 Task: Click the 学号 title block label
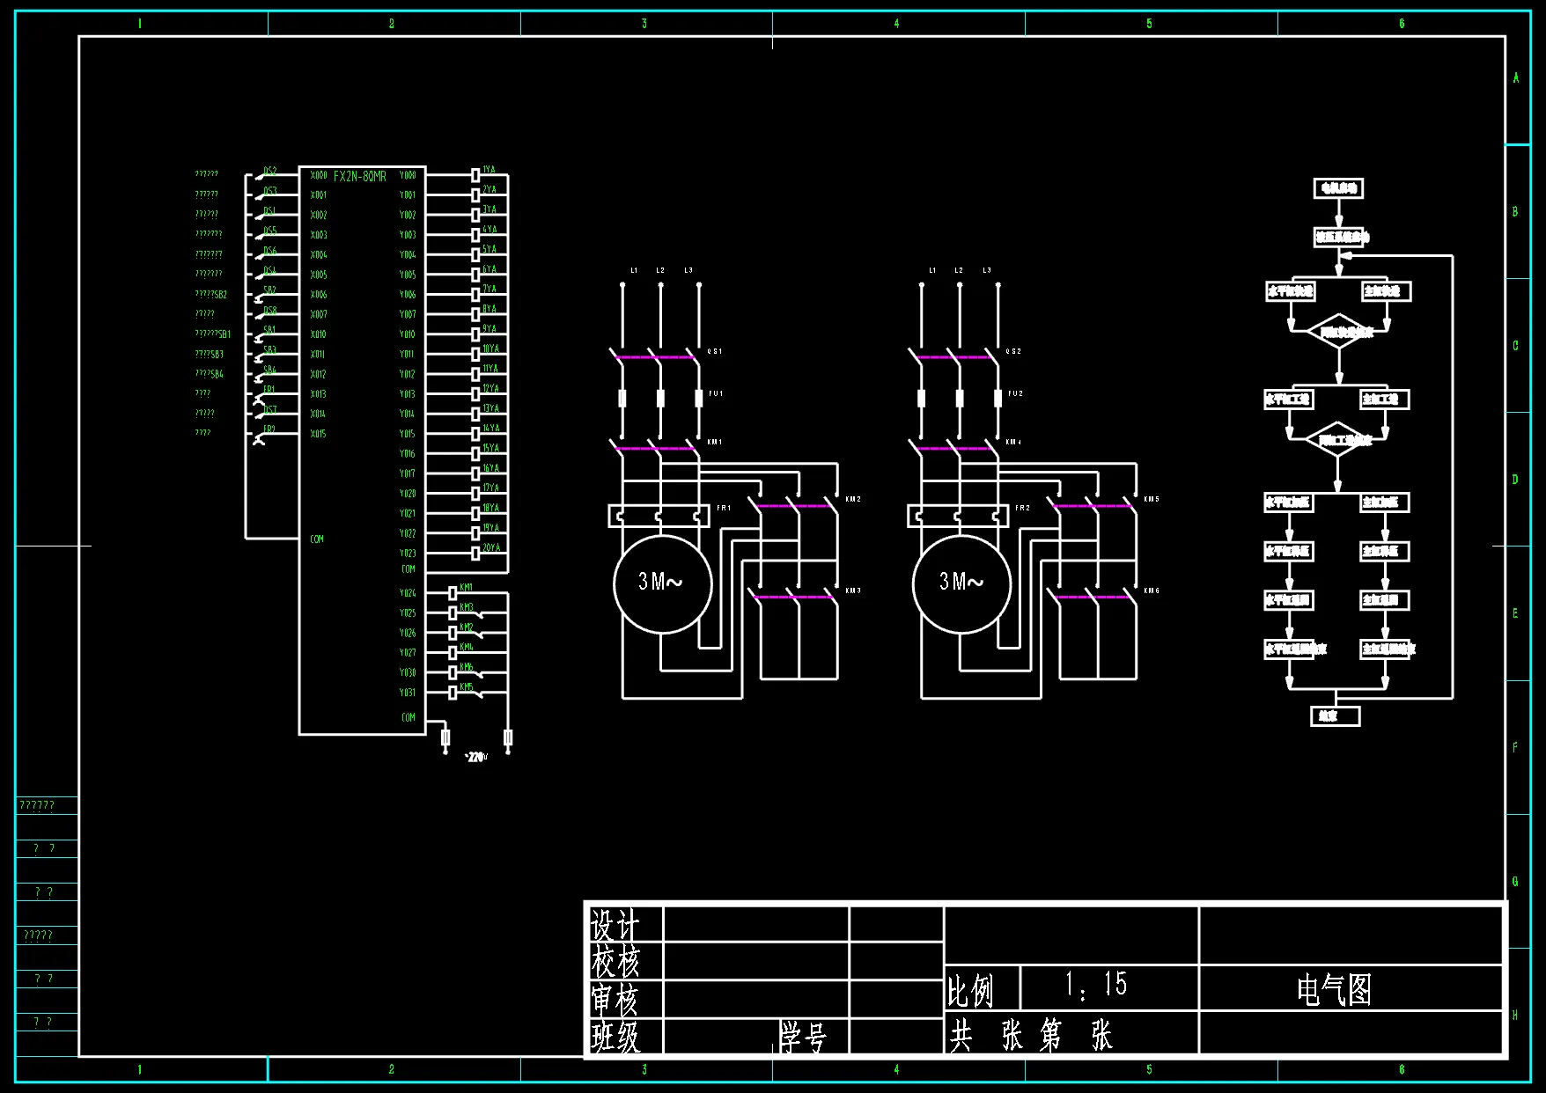(x=803, y=1038)
